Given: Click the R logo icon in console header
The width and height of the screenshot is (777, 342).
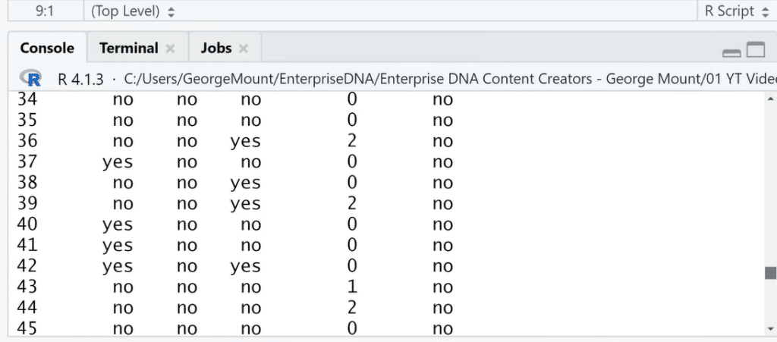Looking at the screenshot, I should [30, 78].
